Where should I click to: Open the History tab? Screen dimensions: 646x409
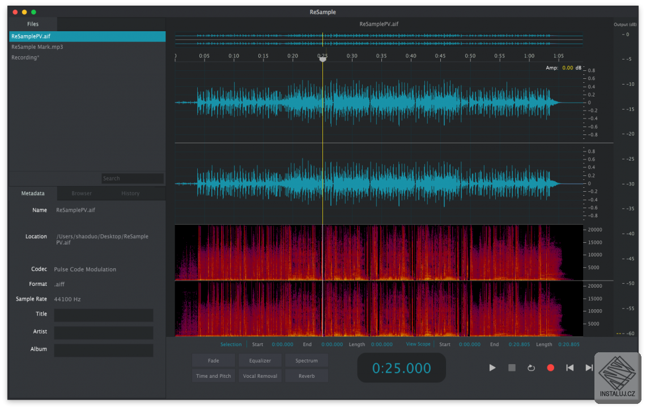(130, 193)
